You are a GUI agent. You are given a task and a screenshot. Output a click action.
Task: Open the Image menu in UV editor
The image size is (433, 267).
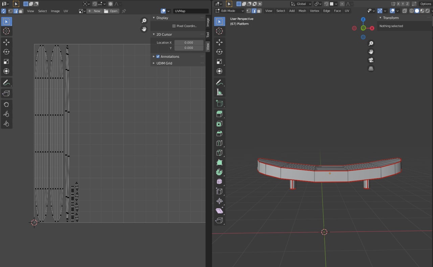(55, 11)
